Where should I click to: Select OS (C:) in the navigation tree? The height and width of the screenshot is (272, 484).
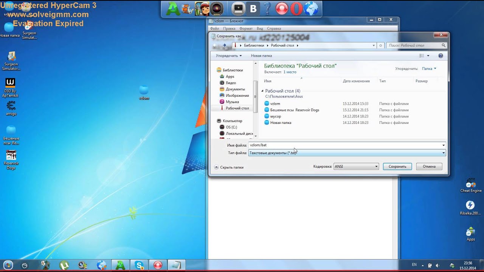pyautogui.click(x=231, y=127)
